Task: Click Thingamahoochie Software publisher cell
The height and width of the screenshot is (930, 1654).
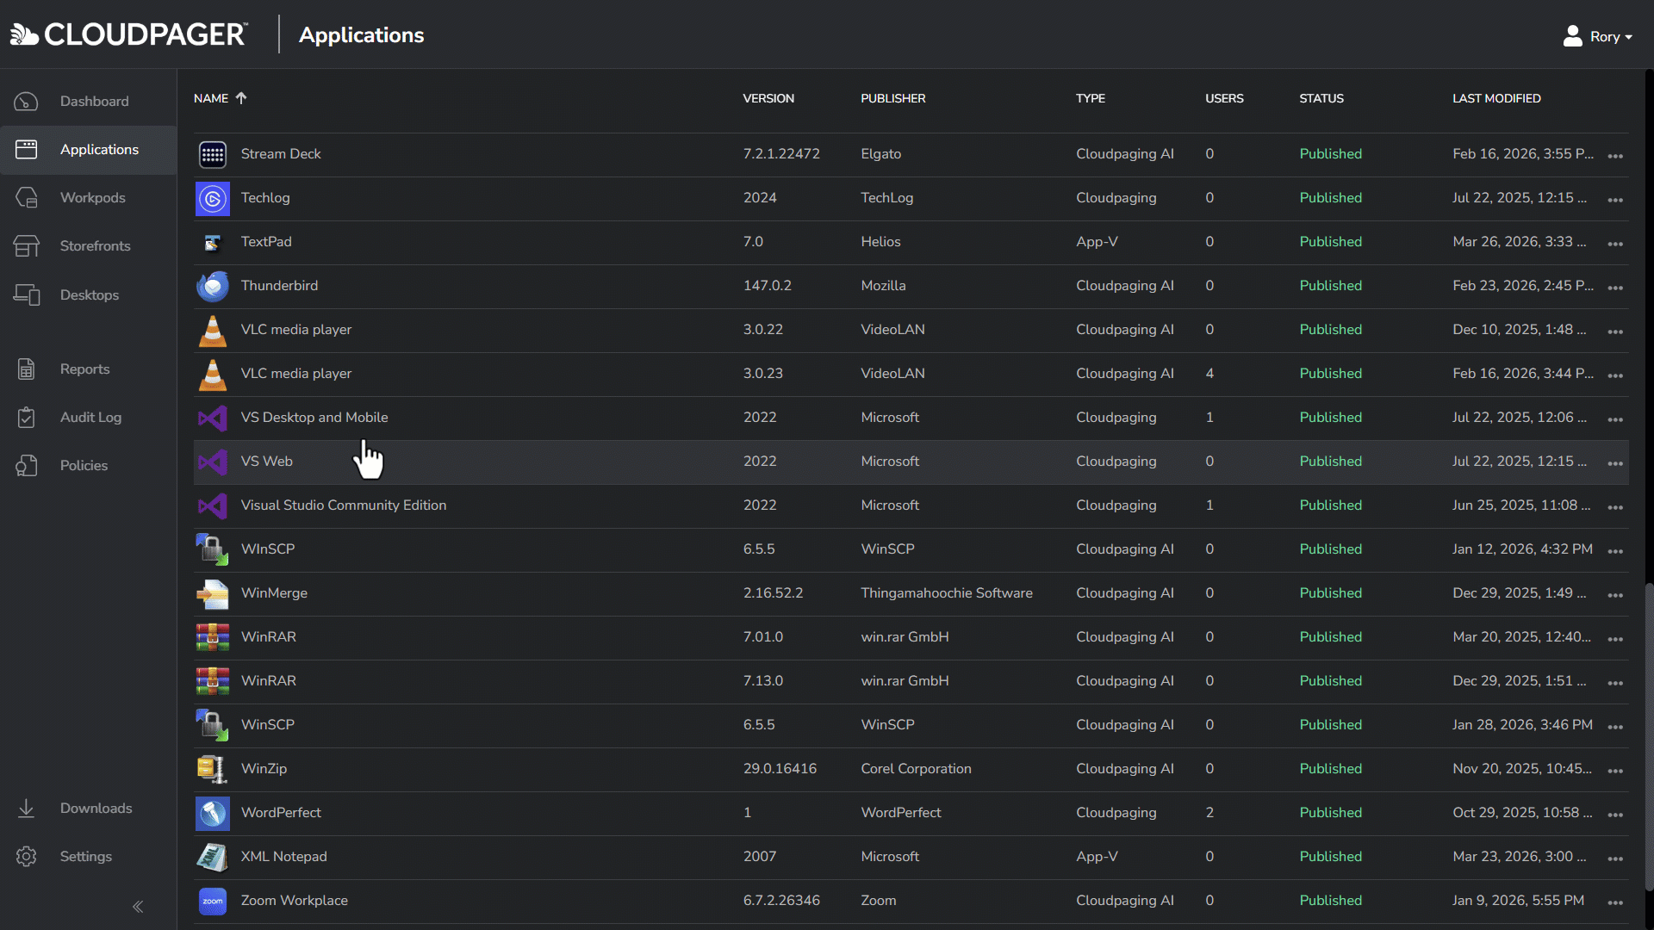Action: [946, 593]
